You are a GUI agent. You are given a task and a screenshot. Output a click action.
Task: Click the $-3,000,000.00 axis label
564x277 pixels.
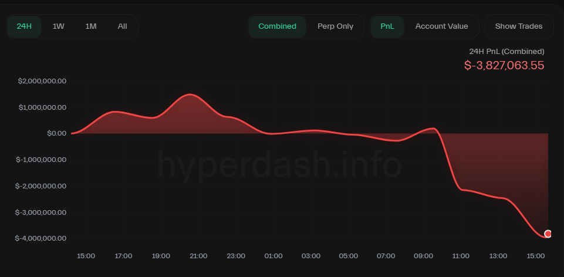click(x=40, y=212)
